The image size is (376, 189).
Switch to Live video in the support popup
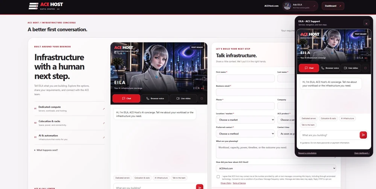[x=351, y=68]
